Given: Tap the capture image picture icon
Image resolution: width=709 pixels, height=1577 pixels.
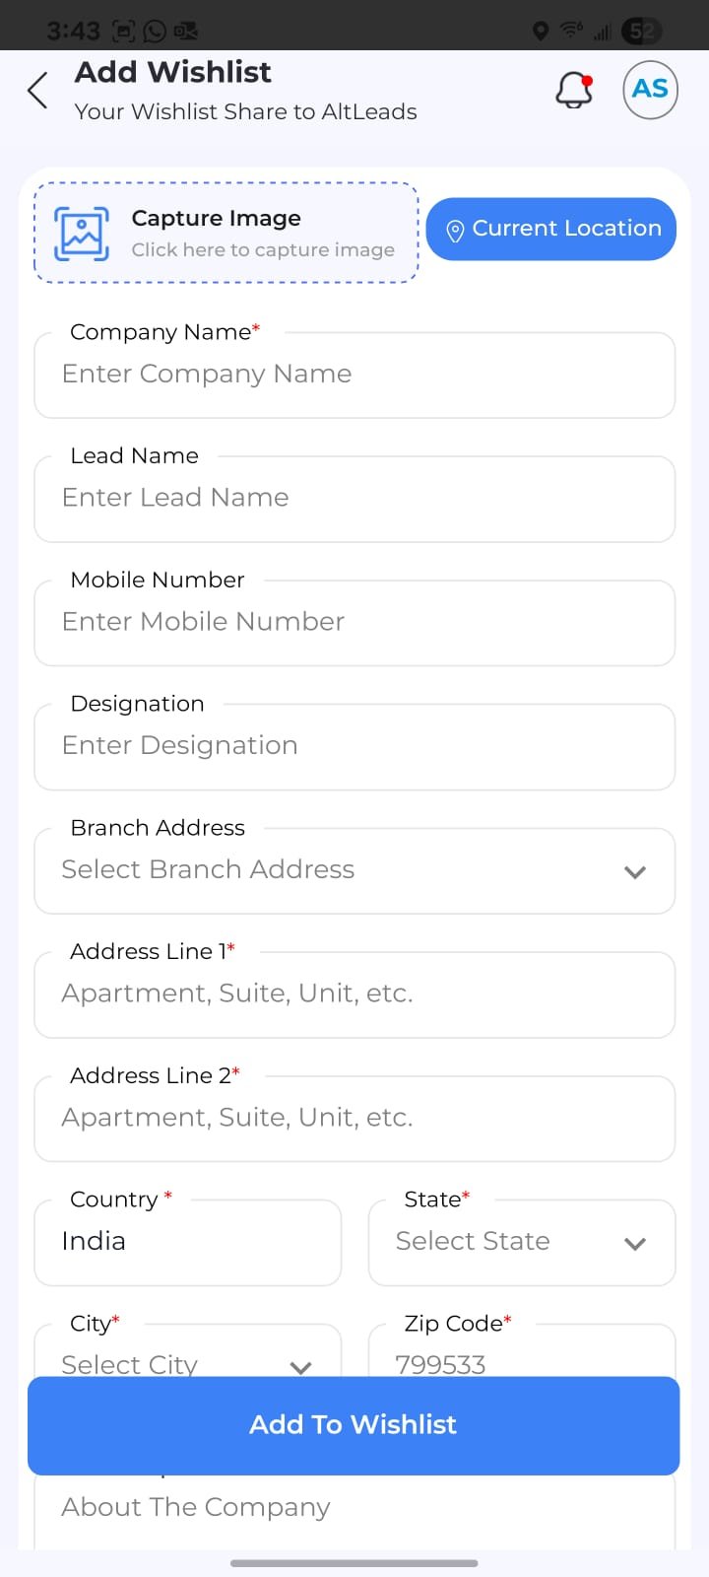Looking at the screenshot, I should click(82, 234).
